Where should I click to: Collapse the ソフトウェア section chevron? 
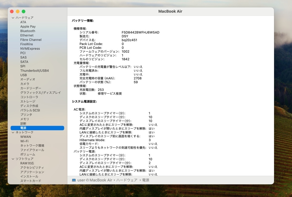[13, 159]
